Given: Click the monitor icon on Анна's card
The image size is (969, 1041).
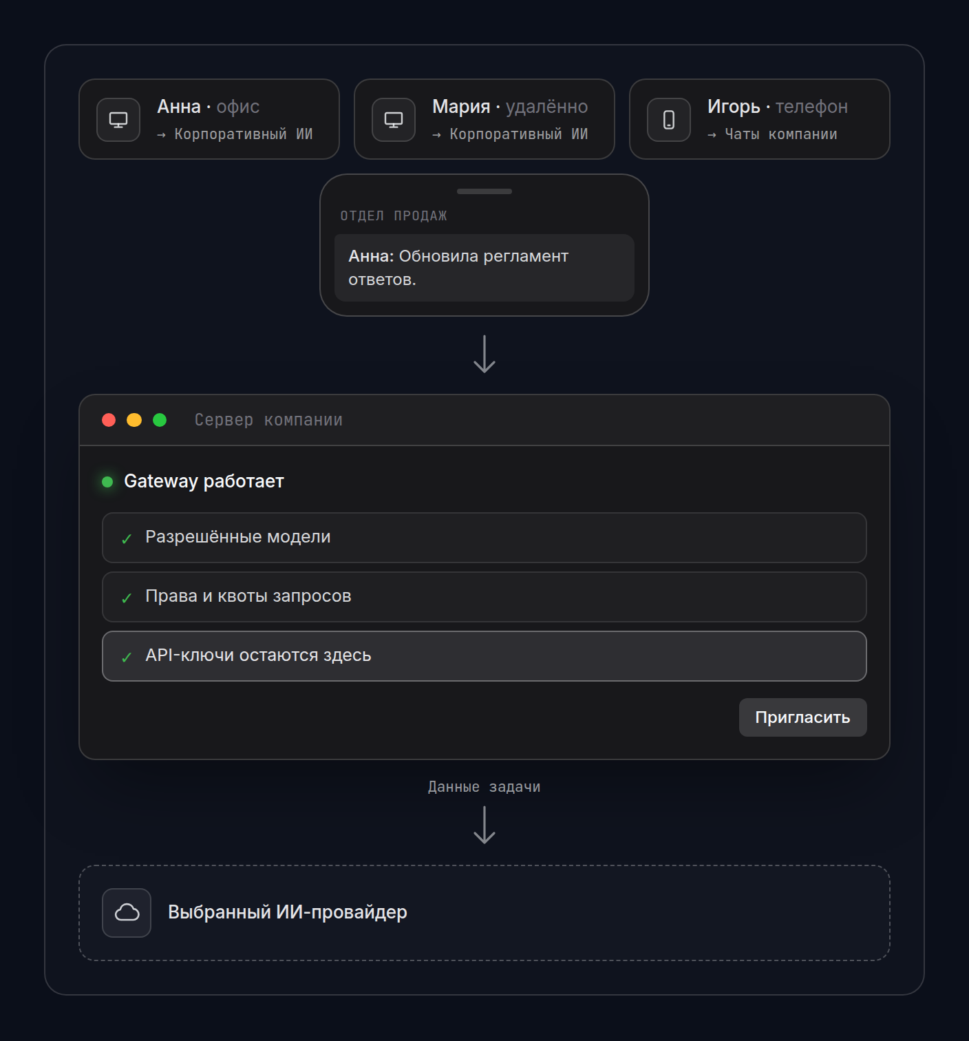Looking at the screenshot, I should [118, 120].
